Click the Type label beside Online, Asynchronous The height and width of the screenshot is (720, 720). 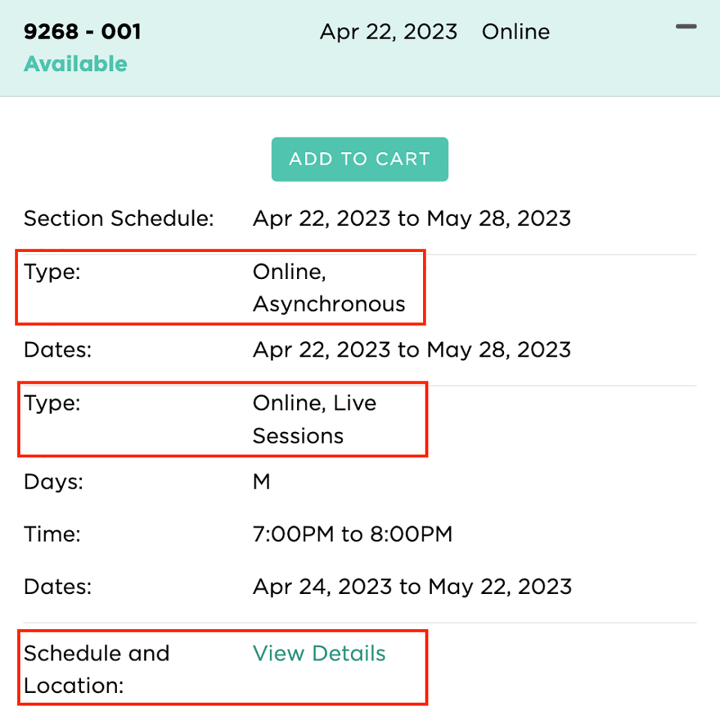[x=52, y=272]
